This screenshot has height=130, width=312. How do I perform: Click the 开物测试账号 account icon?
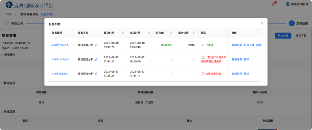287,4
